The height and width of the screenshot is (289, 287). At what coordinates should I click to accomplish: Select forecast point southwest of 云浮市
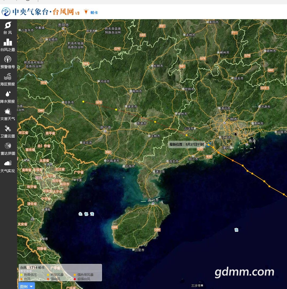click(187, 135)
